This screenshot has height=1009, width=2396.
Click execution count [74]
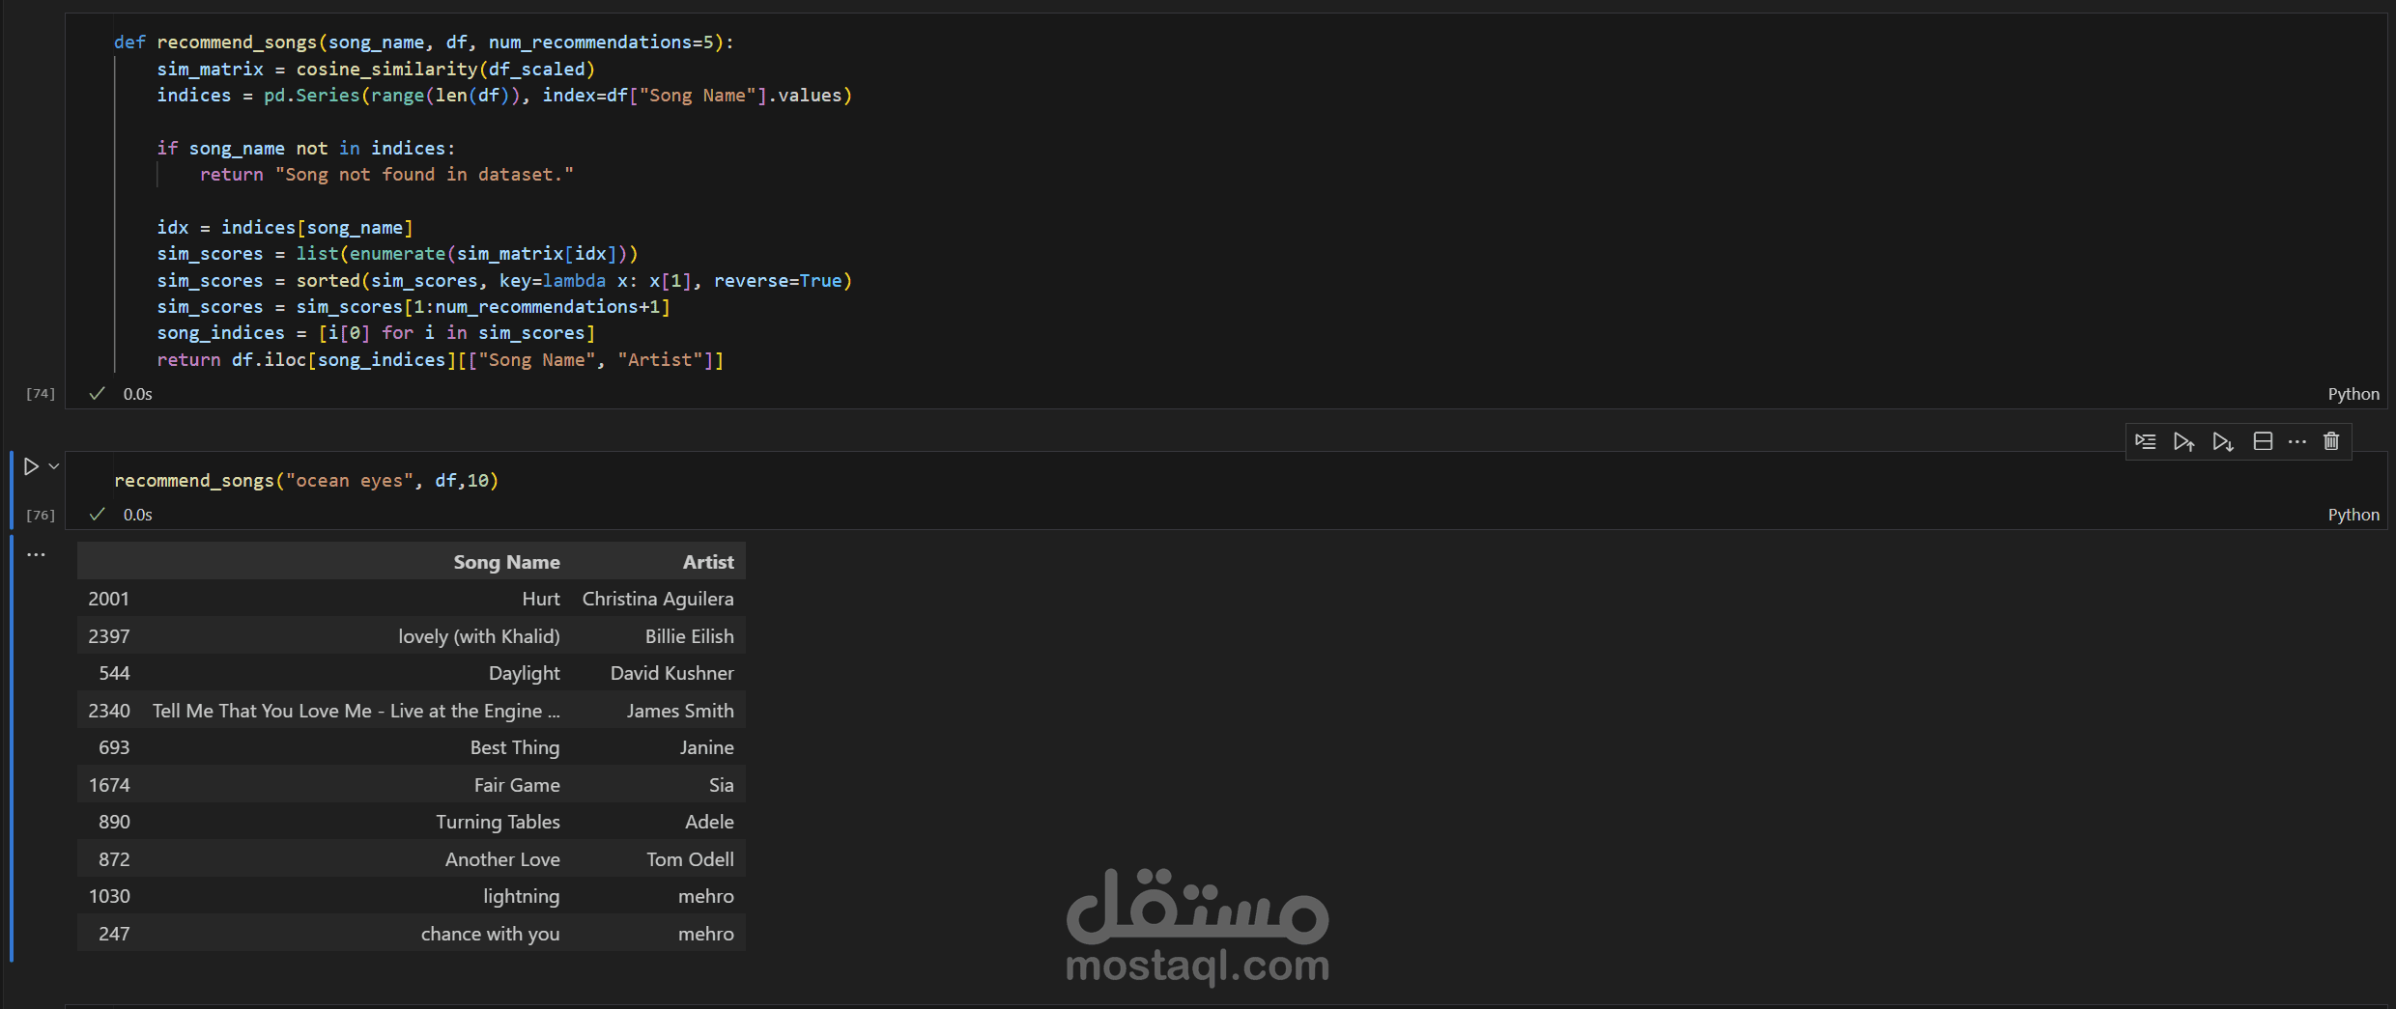click(x=40, y=394)
